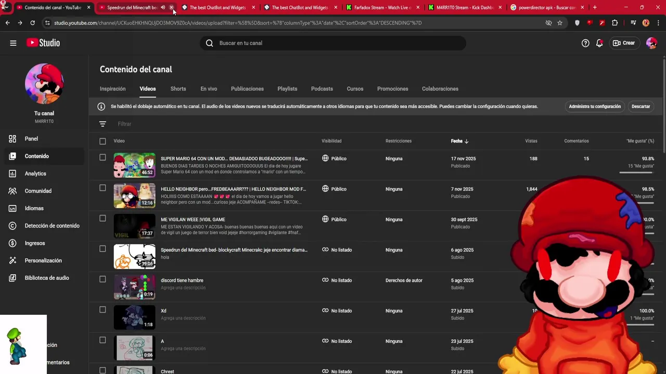This screenshot has height=374, width=666.
Task: Click the Ingresos dollar icon
Action: (12, 243)
